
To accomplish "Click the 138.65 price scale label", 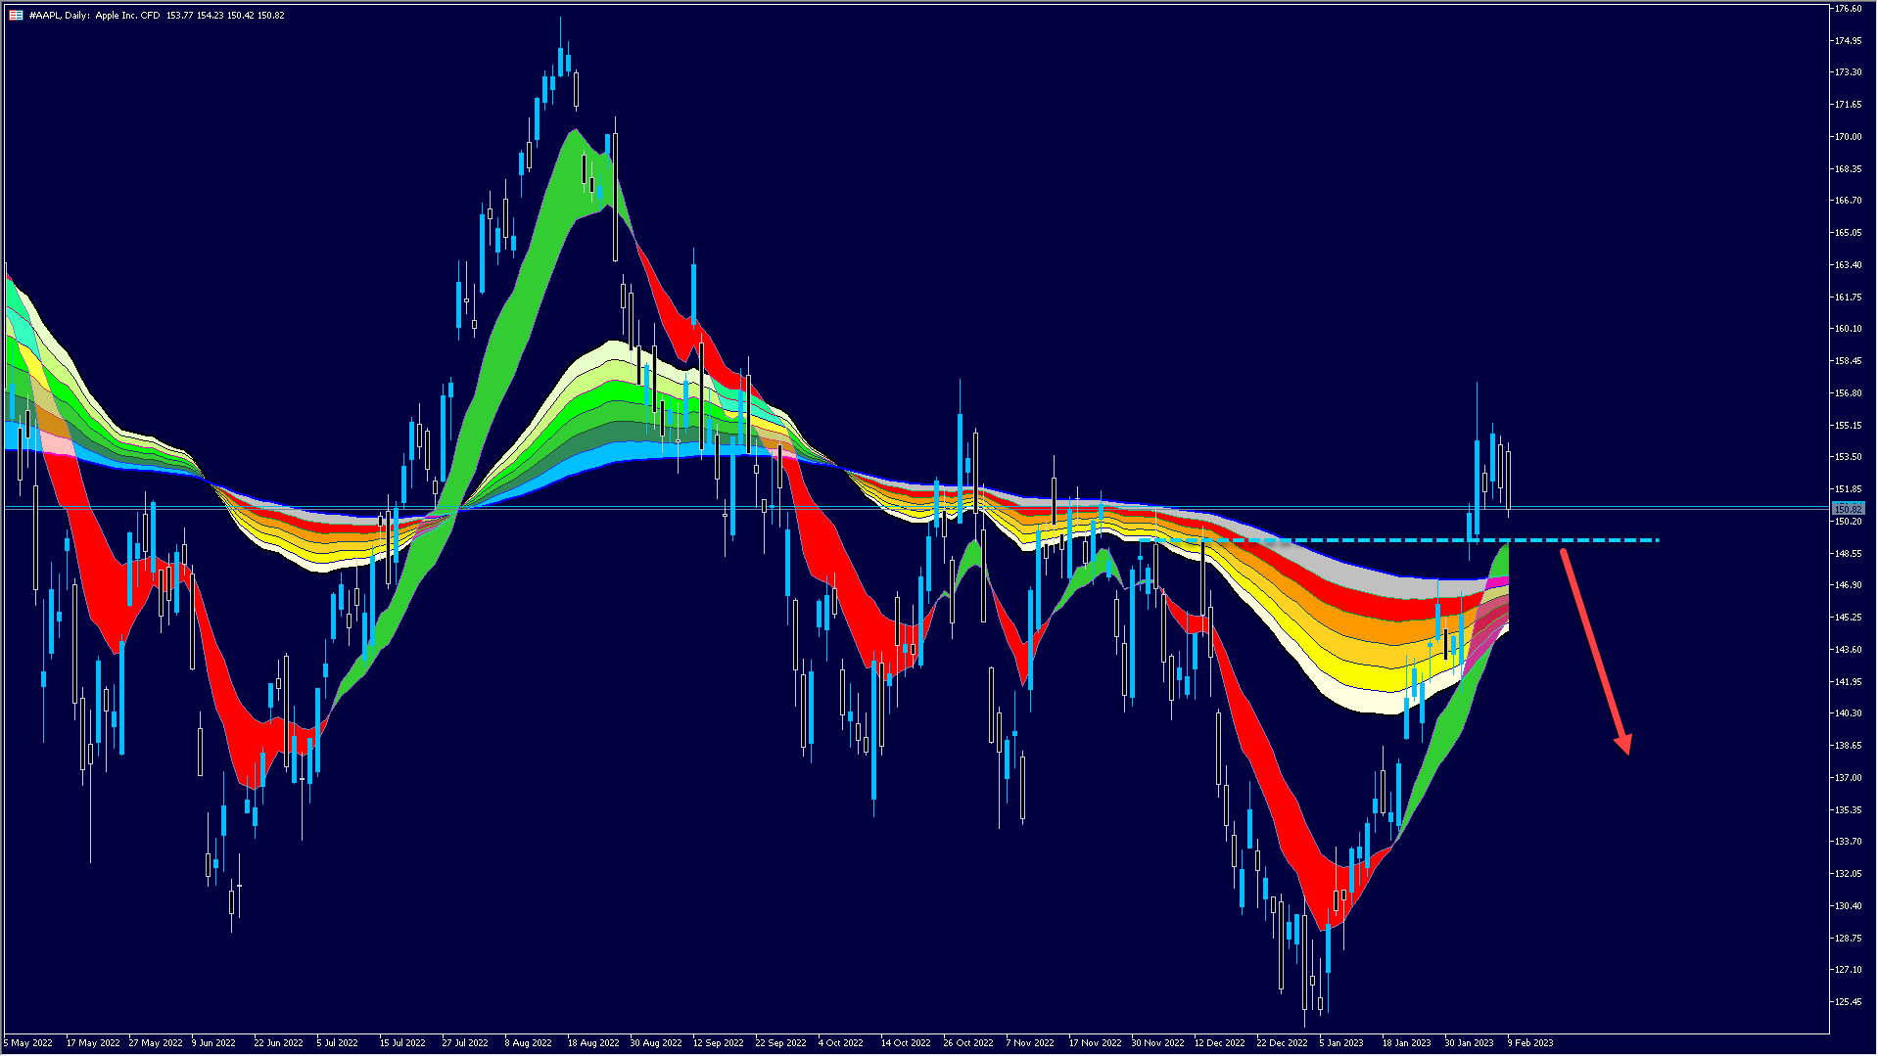I will (1849, 746).
